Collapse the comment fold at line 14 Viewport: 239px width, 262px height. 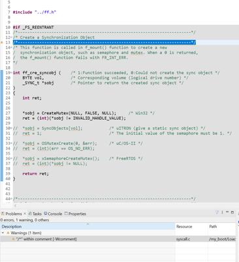tap(11, 48)
